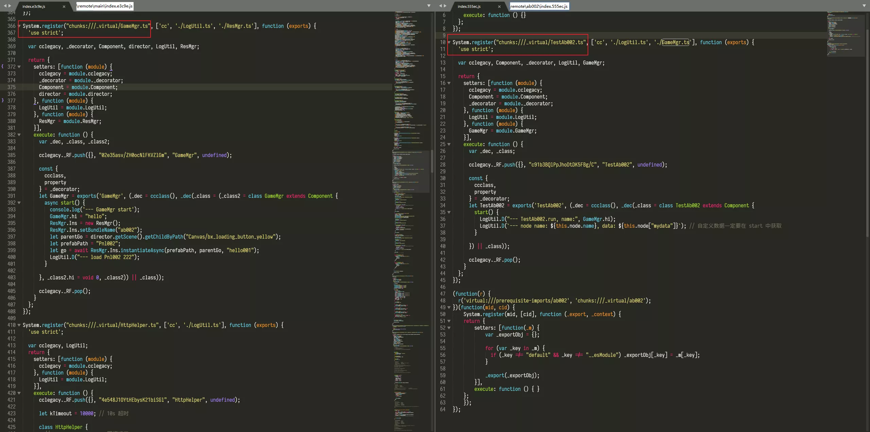Click 'cclegacy._RF.pop()' on line 405
The image size is (870, 432).
(x=65, y=291)
